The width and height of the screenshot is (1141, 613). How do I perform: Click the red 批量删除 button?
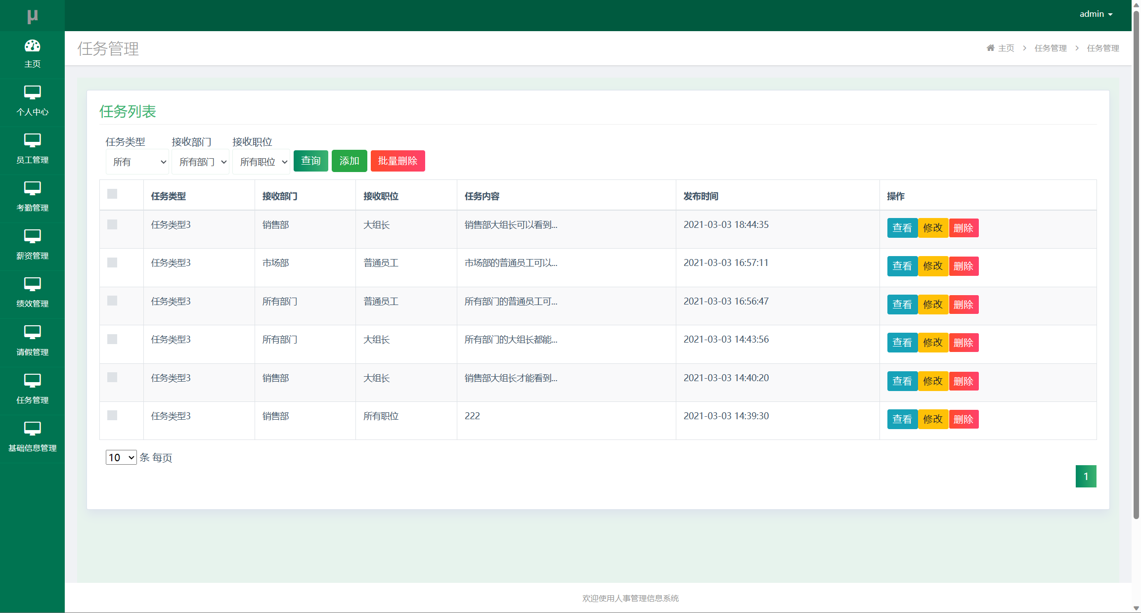coord(397,161)
